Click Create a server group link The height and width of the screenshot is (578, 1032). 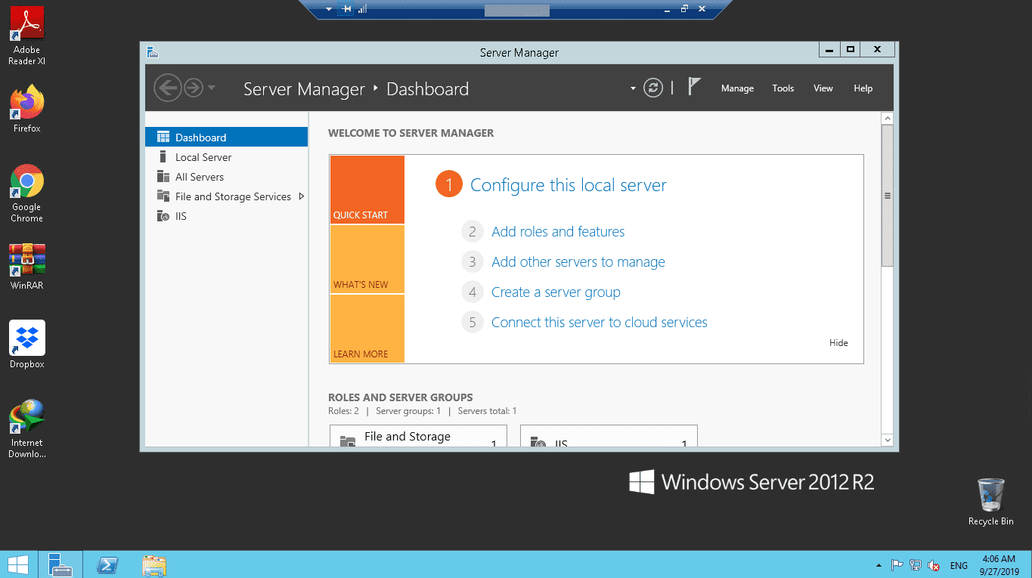(x=556, y=292)
